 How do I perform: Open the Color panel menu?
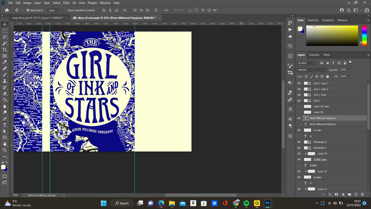368,20
